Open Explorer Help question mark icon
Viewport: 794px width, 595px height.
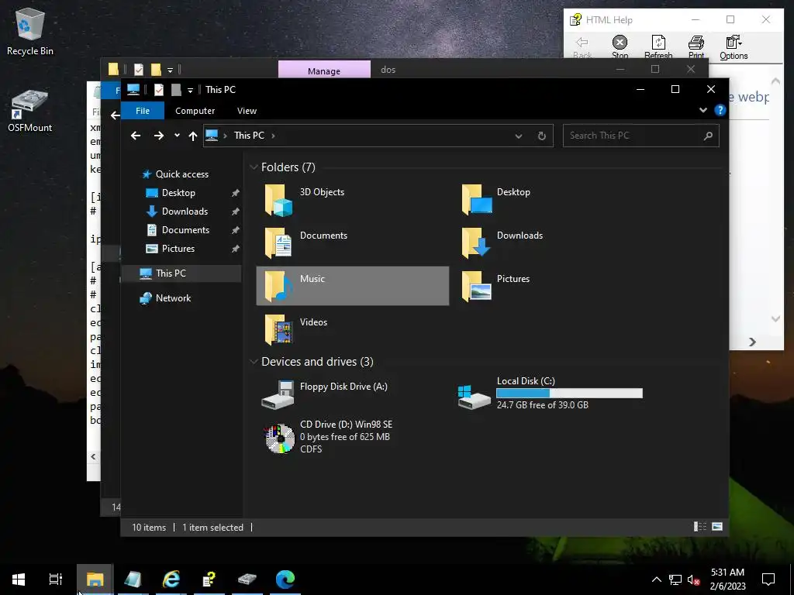pos(720,110)
